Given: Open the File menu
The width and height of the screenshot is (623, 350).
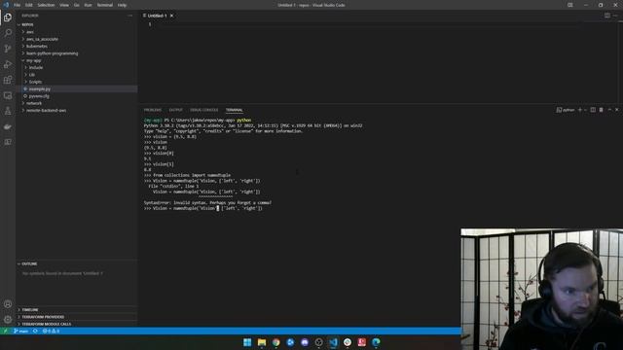Looking at the screenshot, I should tap(18, 5).
